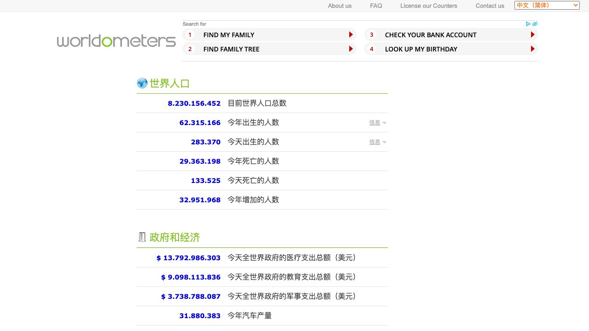Open License our Counters link
The image size is (589, 331).
(x=428, y=6)
